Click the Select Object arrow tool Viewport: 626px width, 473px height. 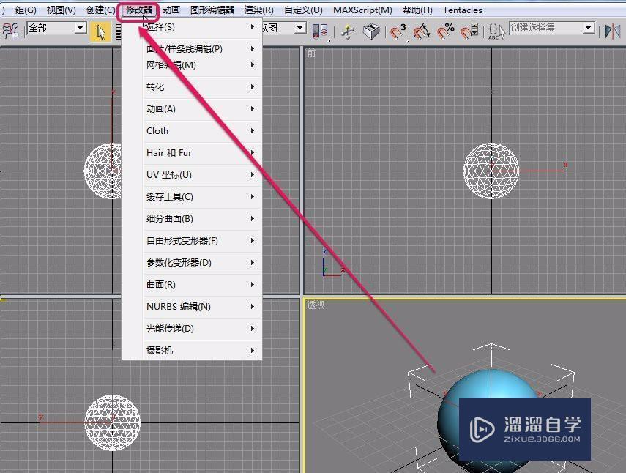(x=100, y=31)
